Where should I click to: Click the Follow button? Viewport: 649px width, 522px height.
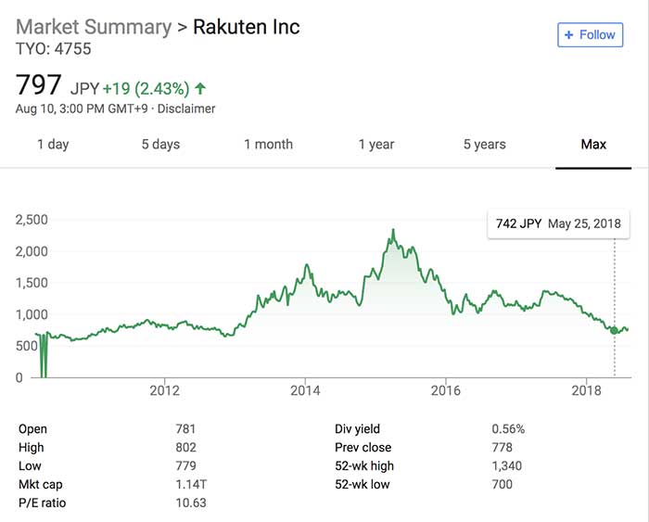[589, 35]
